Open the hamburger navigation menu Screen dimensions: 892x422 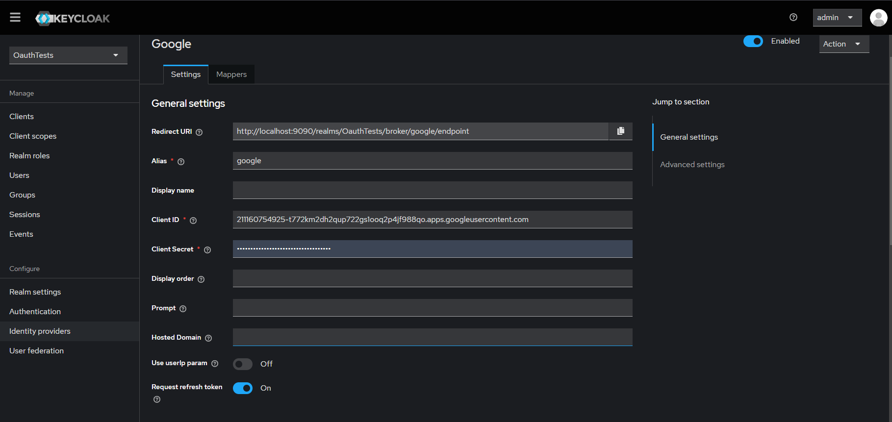[15, 18]
